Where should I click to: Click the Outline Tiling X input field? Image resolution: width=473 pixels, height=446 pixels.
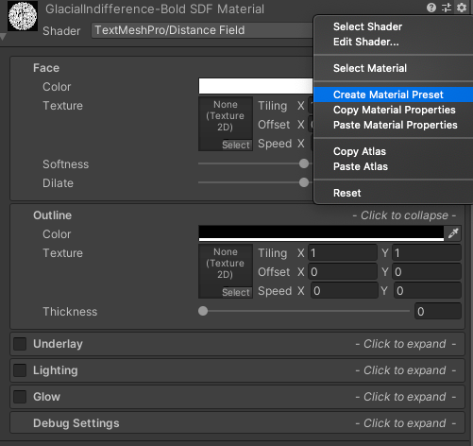pyautogui.click(x=343, y=253)
